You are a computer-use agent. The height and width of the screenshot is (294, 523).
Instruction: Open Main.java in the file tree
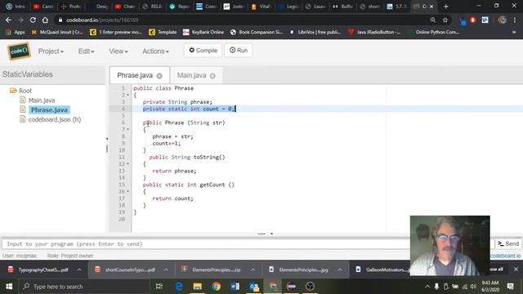tap(42, 100)
